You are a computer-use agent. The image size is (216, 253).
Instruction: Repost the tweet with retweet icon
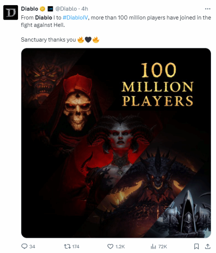tap(67, 246)
